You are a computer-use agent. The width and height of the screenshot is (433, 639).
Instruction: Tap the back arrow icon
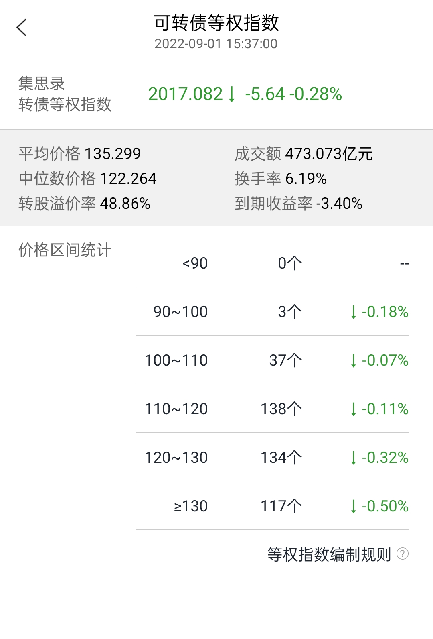click(22, 28)
